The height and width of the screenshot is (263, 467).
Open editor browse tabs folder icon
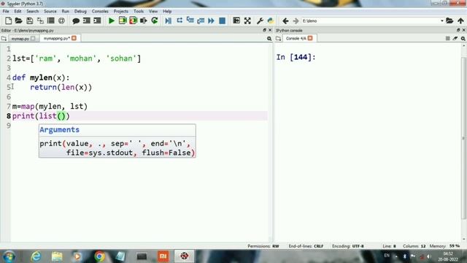(x=4, y=39)
